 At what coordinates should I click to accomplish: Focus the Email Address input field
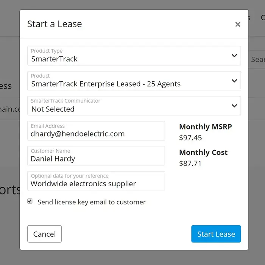(x=96, y=131)
